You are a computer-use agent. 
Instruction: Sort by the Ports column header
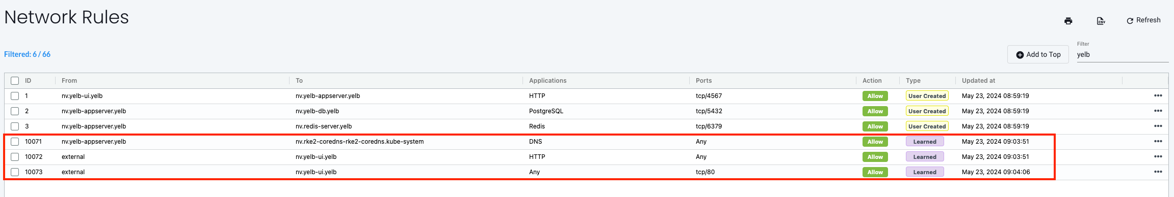[703, 81]
